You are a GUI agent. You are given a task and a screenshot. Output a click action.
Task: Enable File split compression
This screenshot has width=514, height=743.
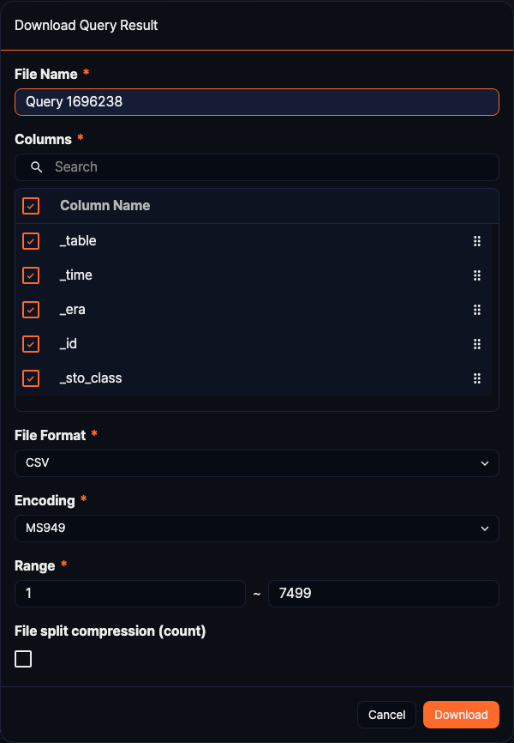[x=23, y=659]
